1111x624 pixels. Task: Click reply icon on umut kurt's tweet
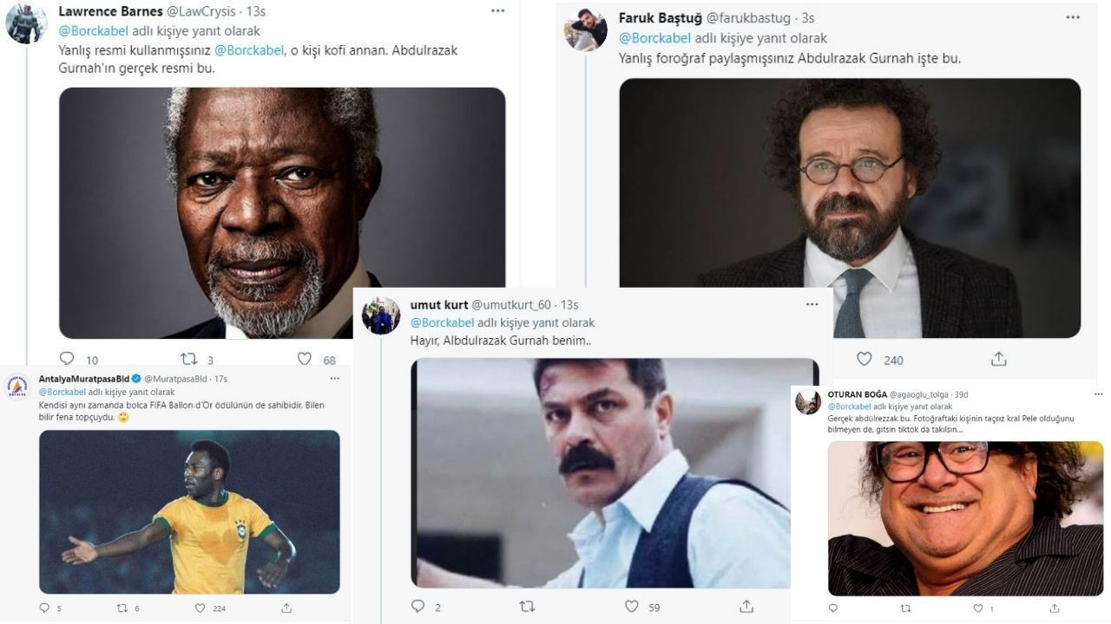(417, 607)
